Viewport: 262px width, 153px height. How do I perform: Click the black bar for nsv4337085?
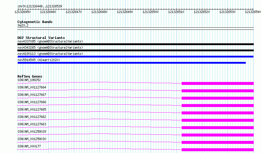135,44
